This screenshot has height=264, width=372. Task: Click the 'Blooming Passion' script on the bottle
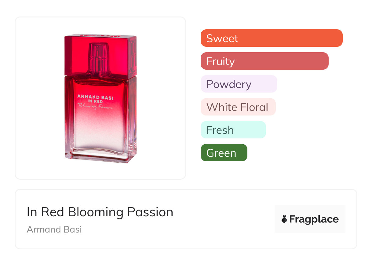[x=95, y=107]
